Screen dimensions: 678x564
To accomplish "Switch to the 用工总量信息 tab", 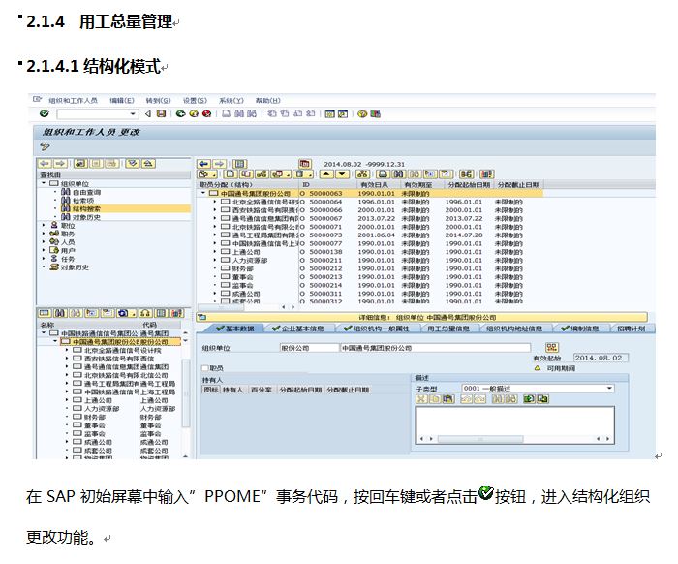I will coord(448,329).
